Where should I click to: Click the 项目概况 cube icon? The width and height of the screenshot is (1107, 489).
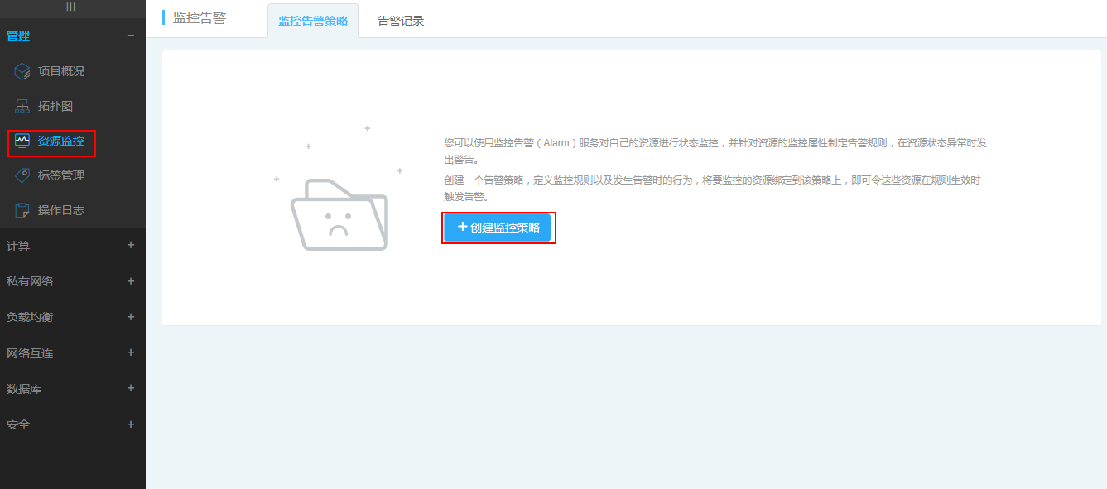(x=22, y=71)
